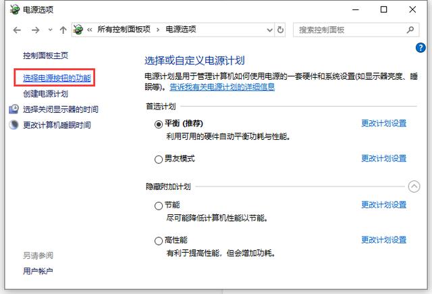This screenshot has height=294, width=432.
Task: Expand breadcrumb arrow after 所有控制面板项
Action: point(158,30)
